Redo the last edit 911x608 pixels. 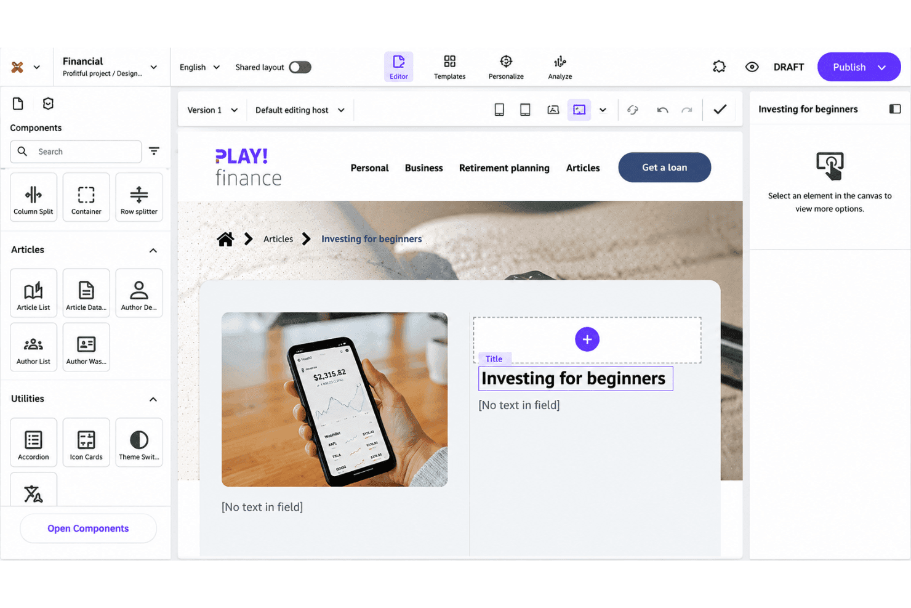pos(687,110)
